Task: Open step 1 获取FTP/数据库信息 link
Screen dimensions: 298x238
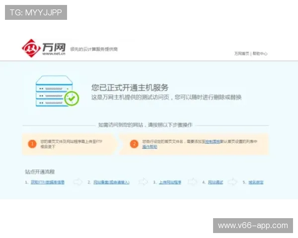Action: tap(48, 182)
